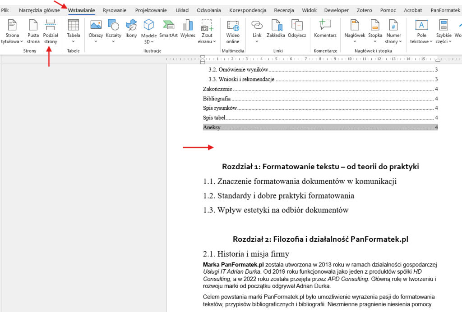Switch to the Rysowanie tab
Viewport: 462px width, 312px height.
click(x=114, y=10)
